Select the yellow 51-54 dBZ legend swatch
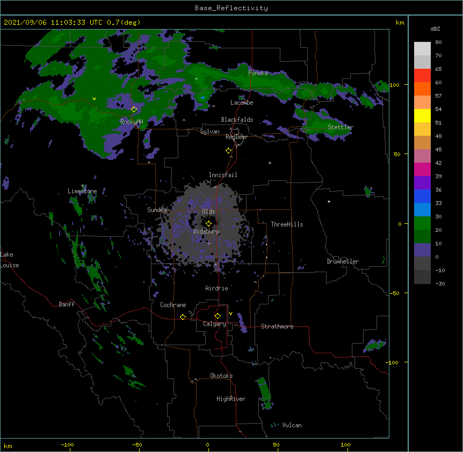This screenshot has width=463, height=452. click(422, 115)
